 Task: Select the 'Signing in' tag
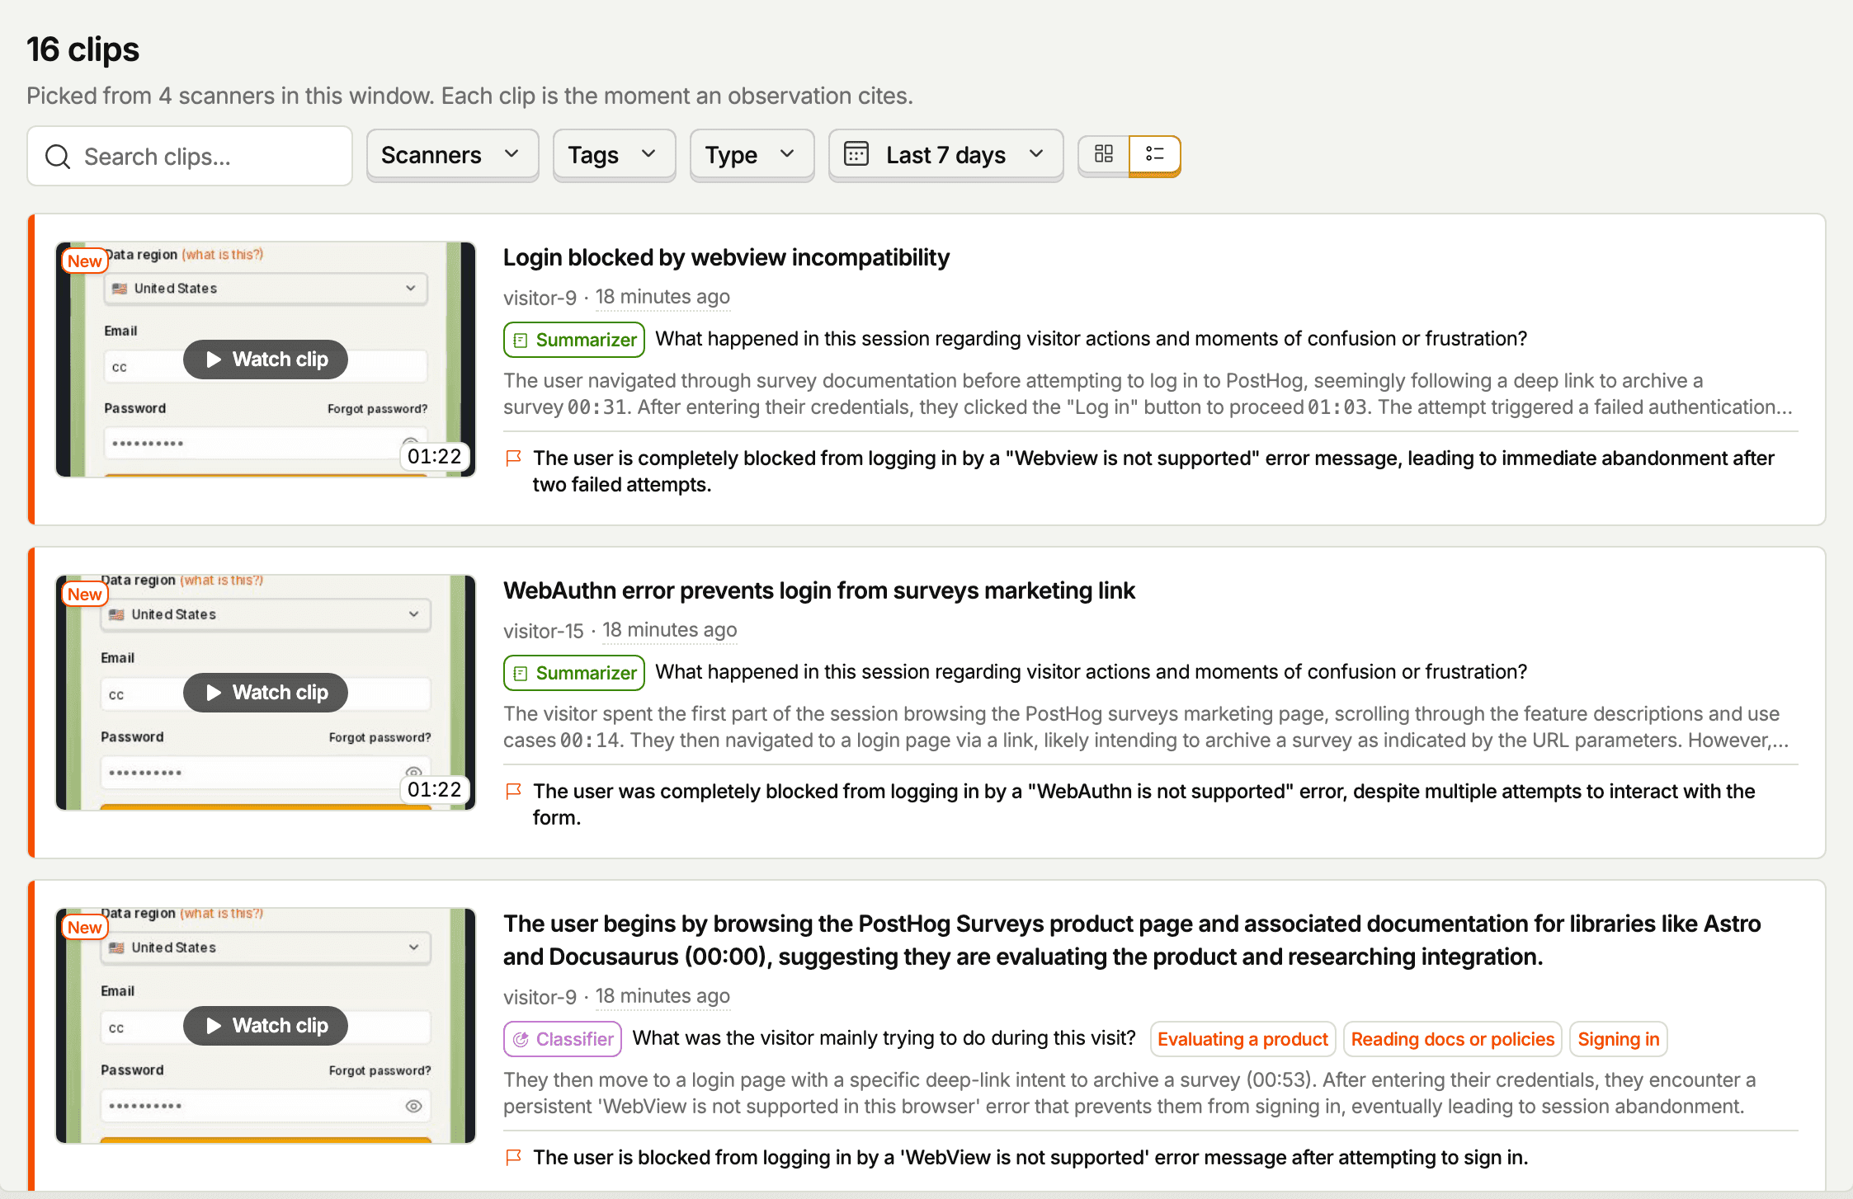pos(1619,1039)
